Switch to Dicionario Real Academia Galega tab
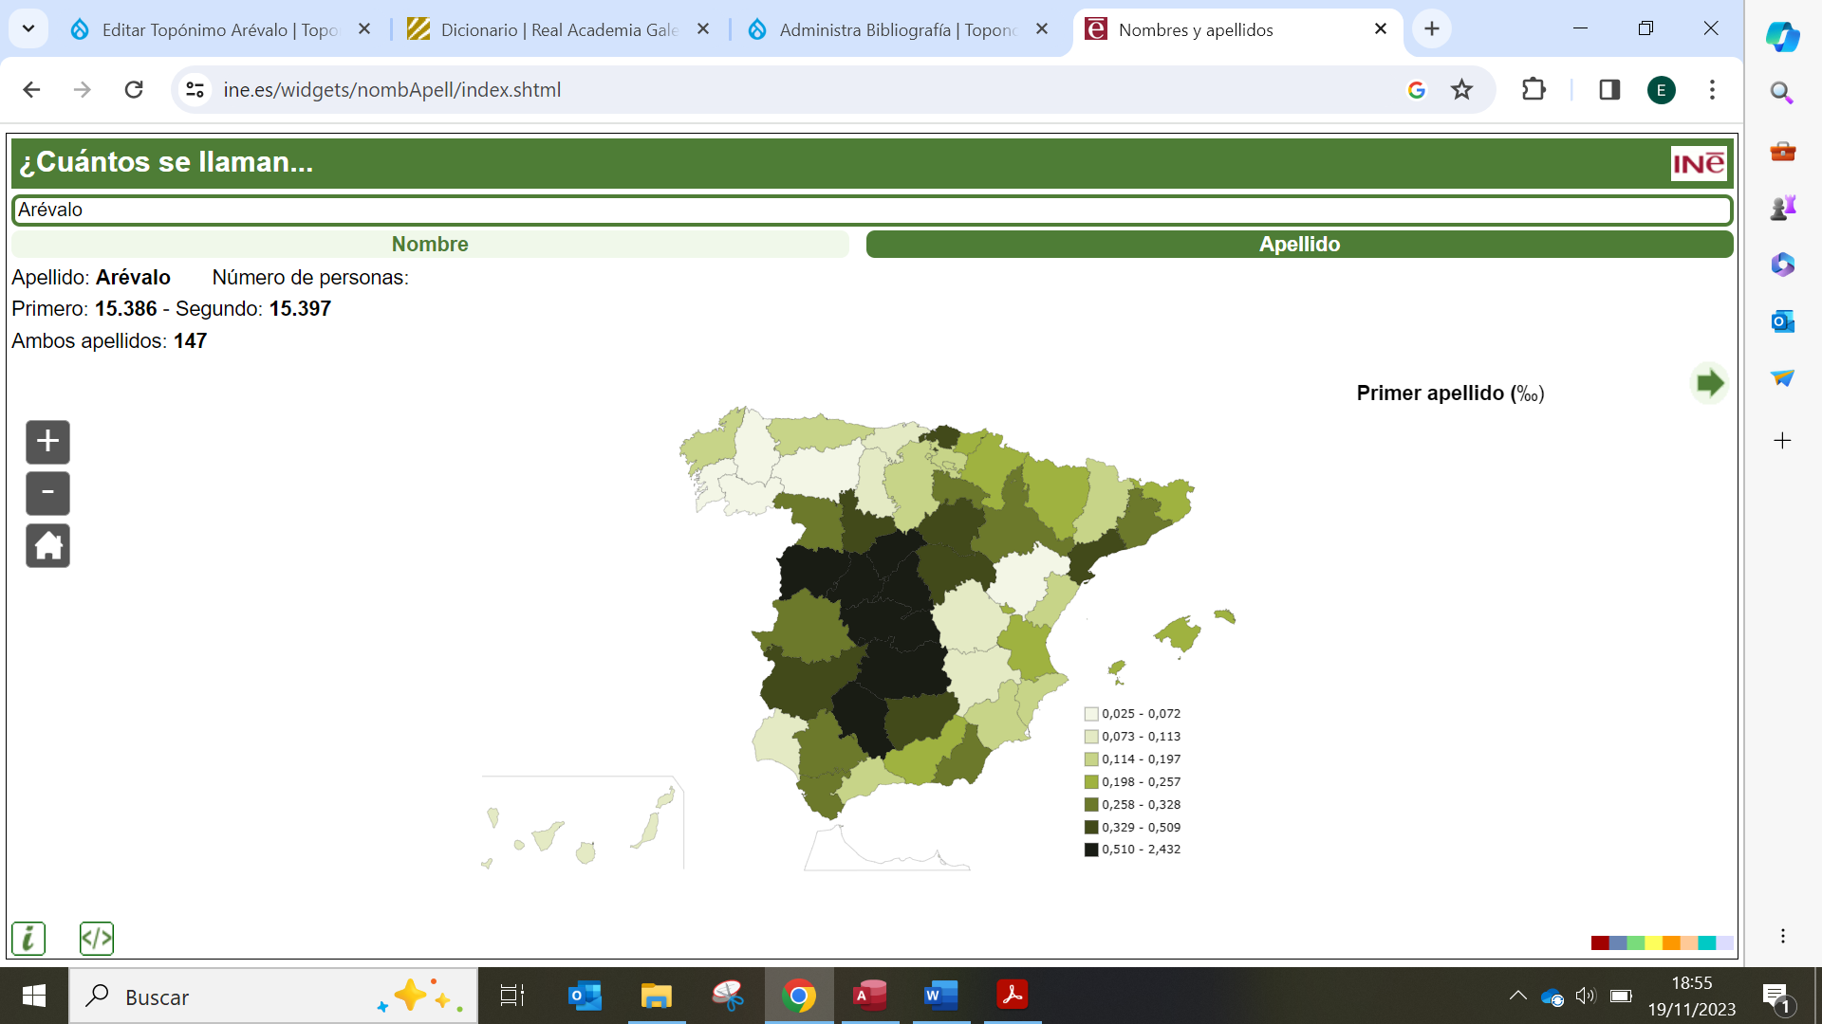 pos(558,29)
